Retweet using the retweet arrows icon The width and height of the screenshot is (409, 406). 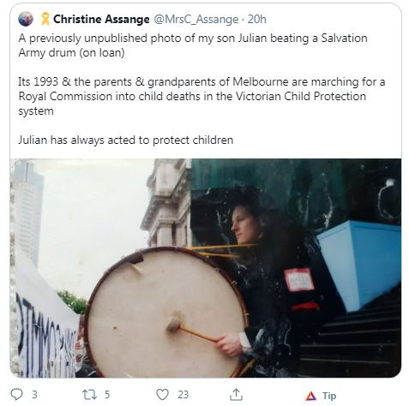click(x=88, y=395)
